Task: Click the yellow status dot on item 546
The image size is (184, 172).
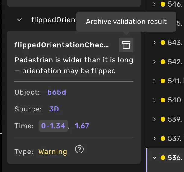Action: pyautogui.click(x=163, y=4)
